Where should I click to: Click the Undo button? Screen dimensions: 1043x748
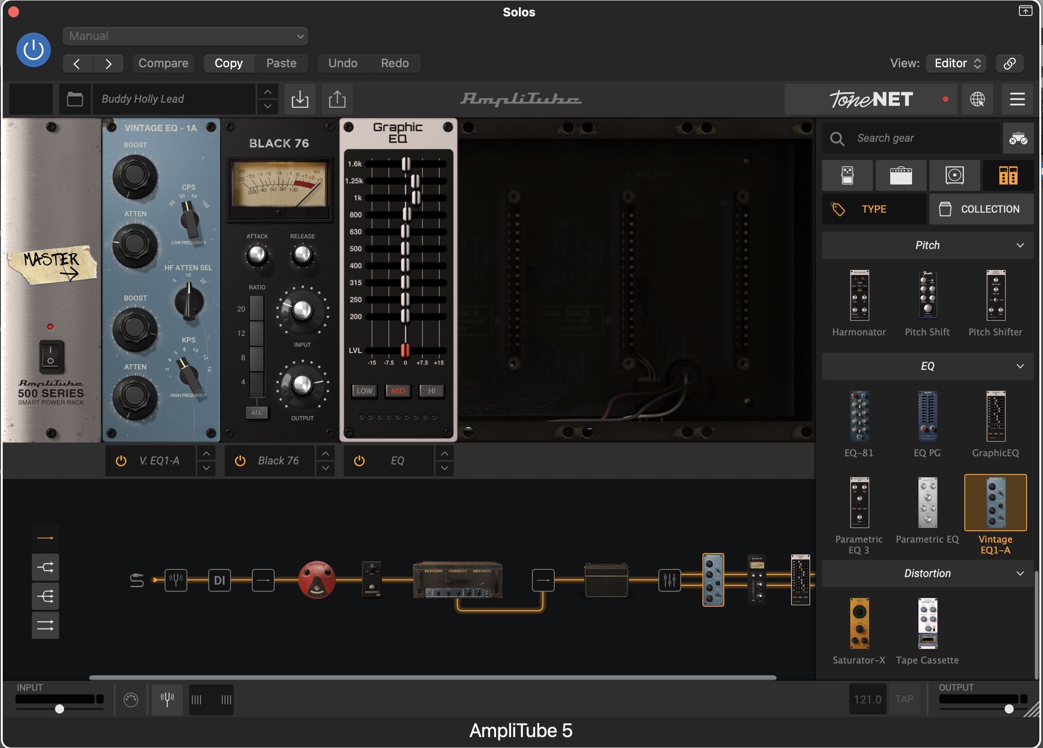coord(343,63)
